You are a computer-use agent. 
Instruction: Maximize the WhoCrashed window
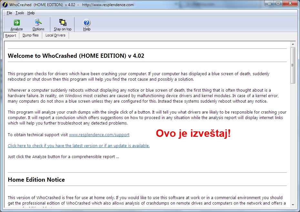278,4
